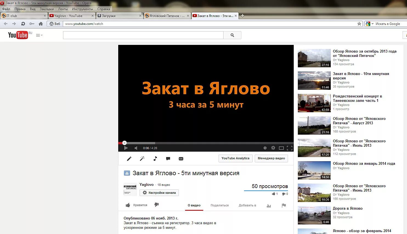Open the Вид menu
The height and width of the screenshot is (234, 407).
[33, 9]
